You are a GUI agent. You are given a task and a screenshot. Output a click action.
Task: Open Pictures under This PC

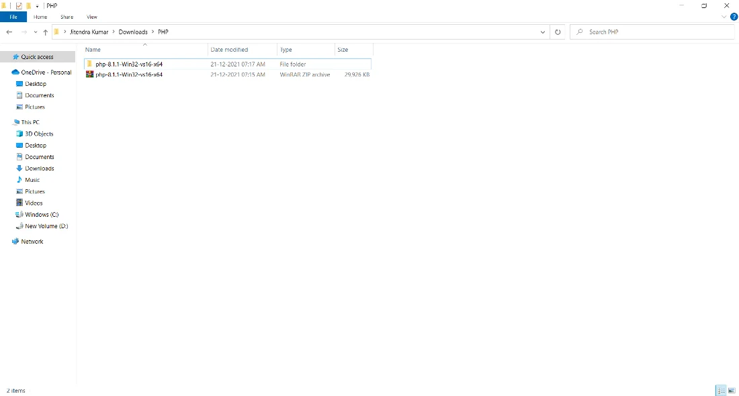click(x=35, y=192)
